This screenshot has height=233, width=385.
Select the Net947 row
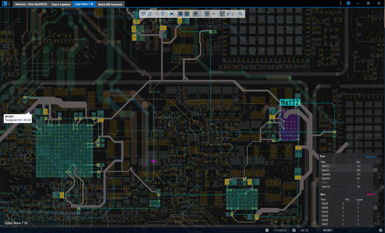[346, 178]
